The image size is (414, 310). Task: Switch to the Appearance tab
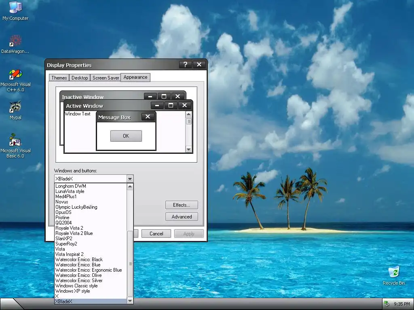click(x=135, y=77)
